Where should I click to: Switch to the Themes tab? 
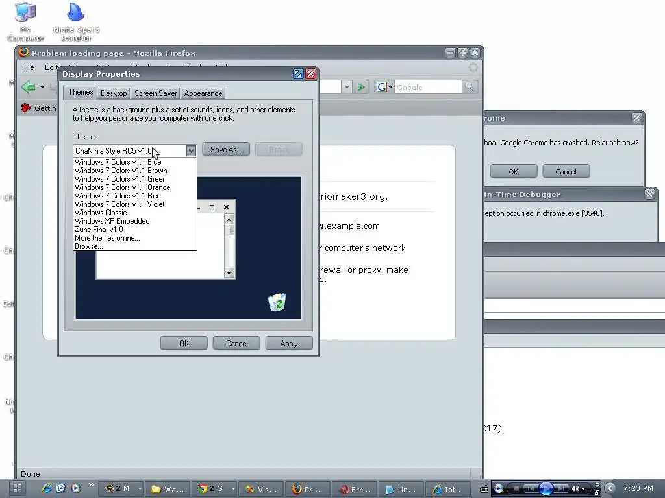point(81,92)
